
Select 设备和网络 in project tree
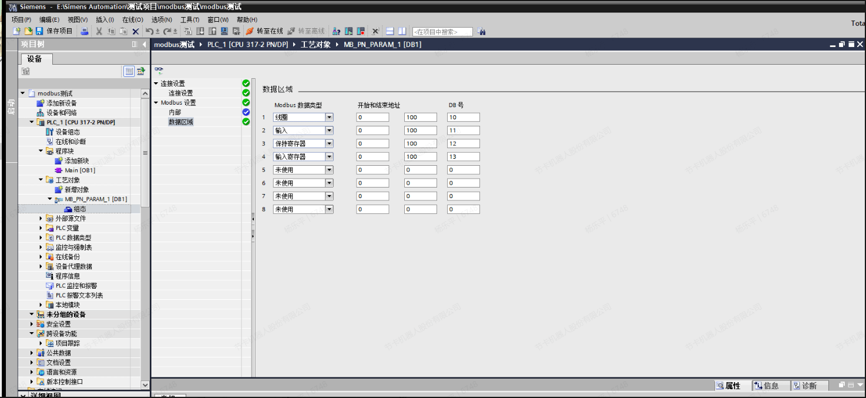[x=61, y=113]
